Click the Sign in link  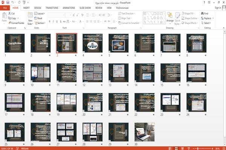point(218,8)
